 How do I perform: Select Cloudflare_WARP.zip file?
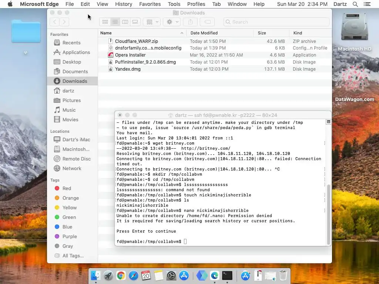point(215,41)
